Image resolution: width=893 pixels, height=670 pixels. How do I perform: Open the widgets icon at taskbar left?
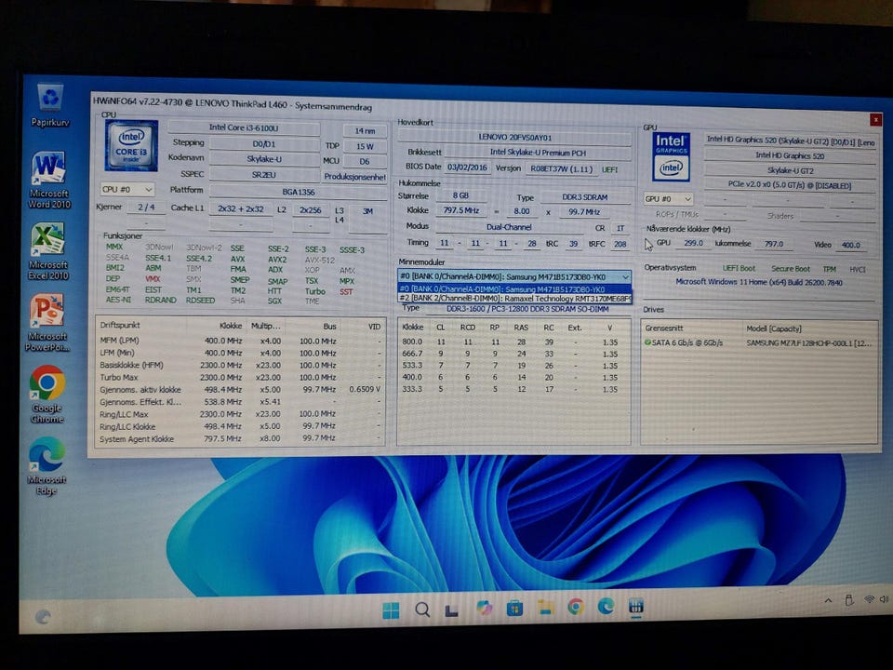pyautogui.click(x=44, y=617)
